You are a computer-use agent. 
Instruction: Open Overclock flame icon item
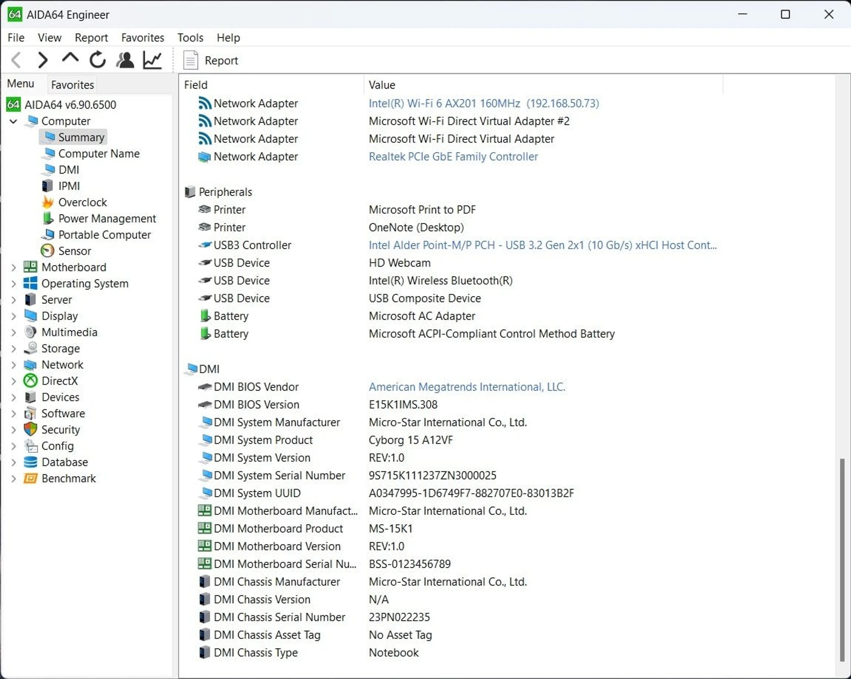(48, 202)
